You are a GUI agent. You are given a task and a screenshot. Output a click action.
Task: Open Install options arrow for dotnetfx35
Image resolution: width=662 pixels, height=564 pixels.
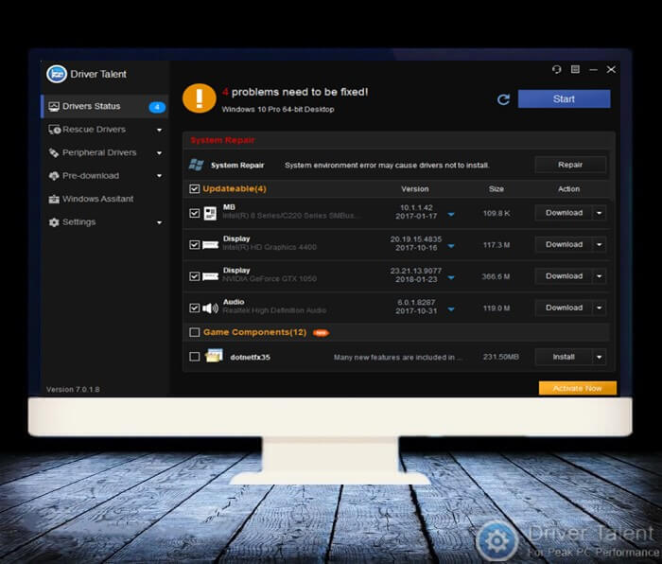599,357
